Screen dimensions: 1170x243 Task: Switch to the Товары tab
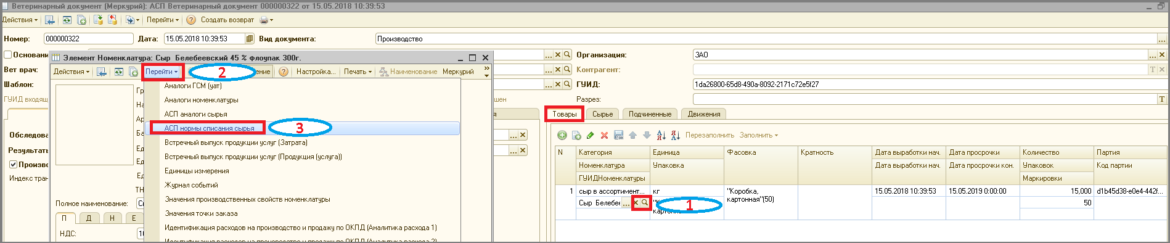click(565, 114)
